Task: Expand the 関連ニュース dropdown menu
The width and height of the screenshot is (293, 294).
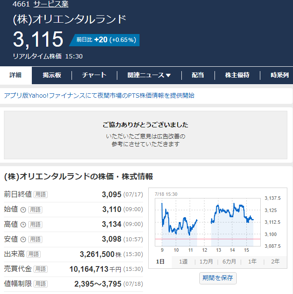Action: tap(149, 75)
